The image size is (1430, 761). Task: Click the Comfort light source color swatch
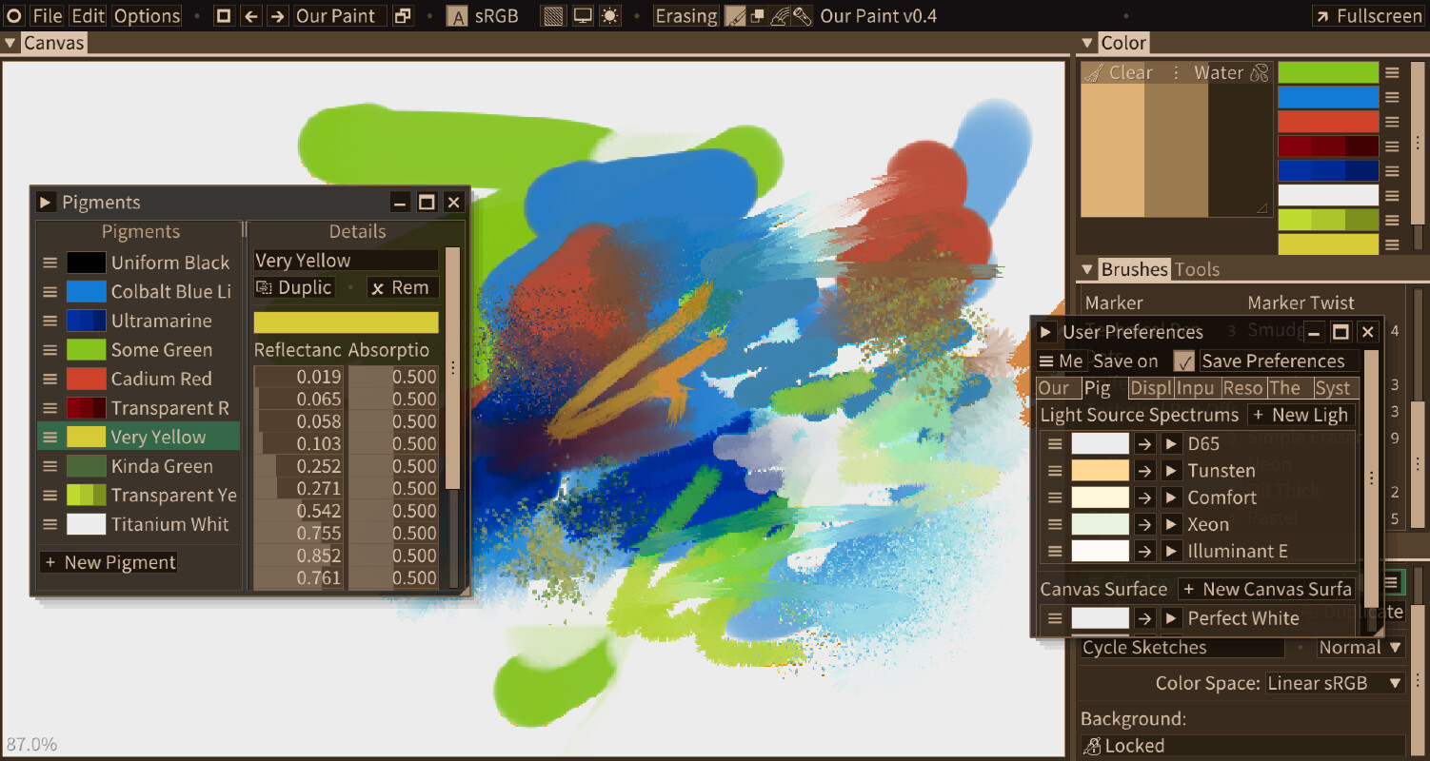click(x=1100, y=498)
